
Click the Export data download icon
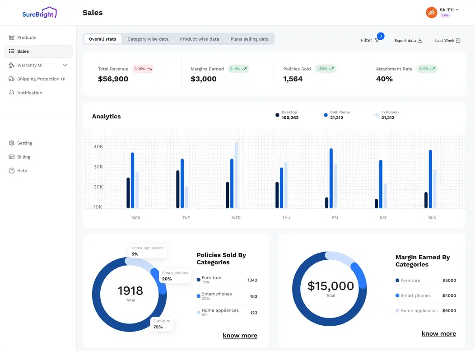click(419, 40)
